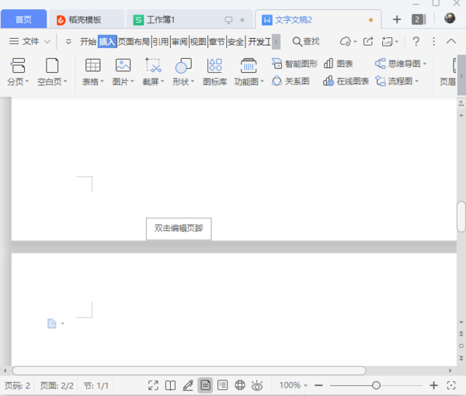Insert a relationship diagram (关系图)

pos(290,81)
